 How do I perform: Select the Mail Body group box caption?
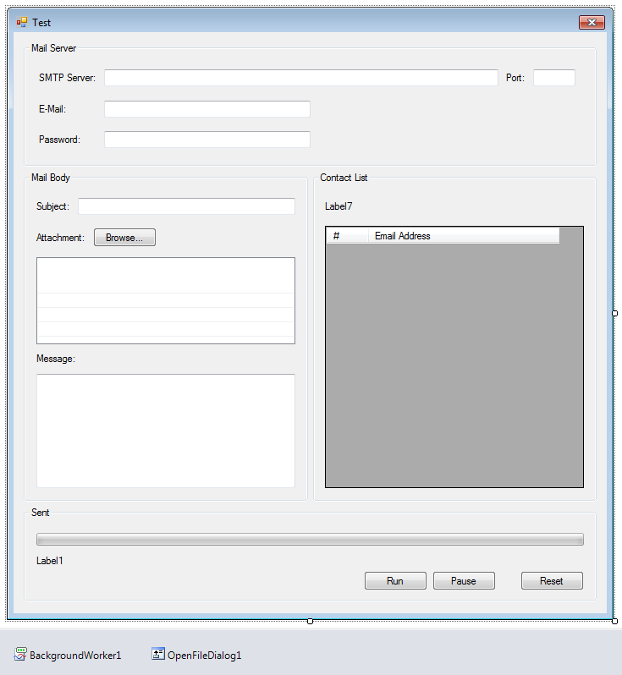pyautogui.click(x=51, y=178)
